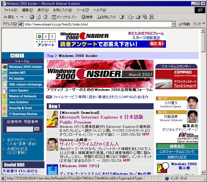Click the Master of Network sidebar icon

[4, 96]
